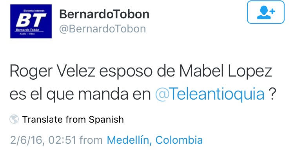The width and height of the screenshot is (294, 157).
Task: Tap the follow user icon button
Action: click(266, 13)
